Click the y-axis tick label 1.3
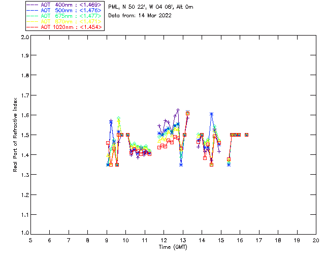 (x=25, y=175)
